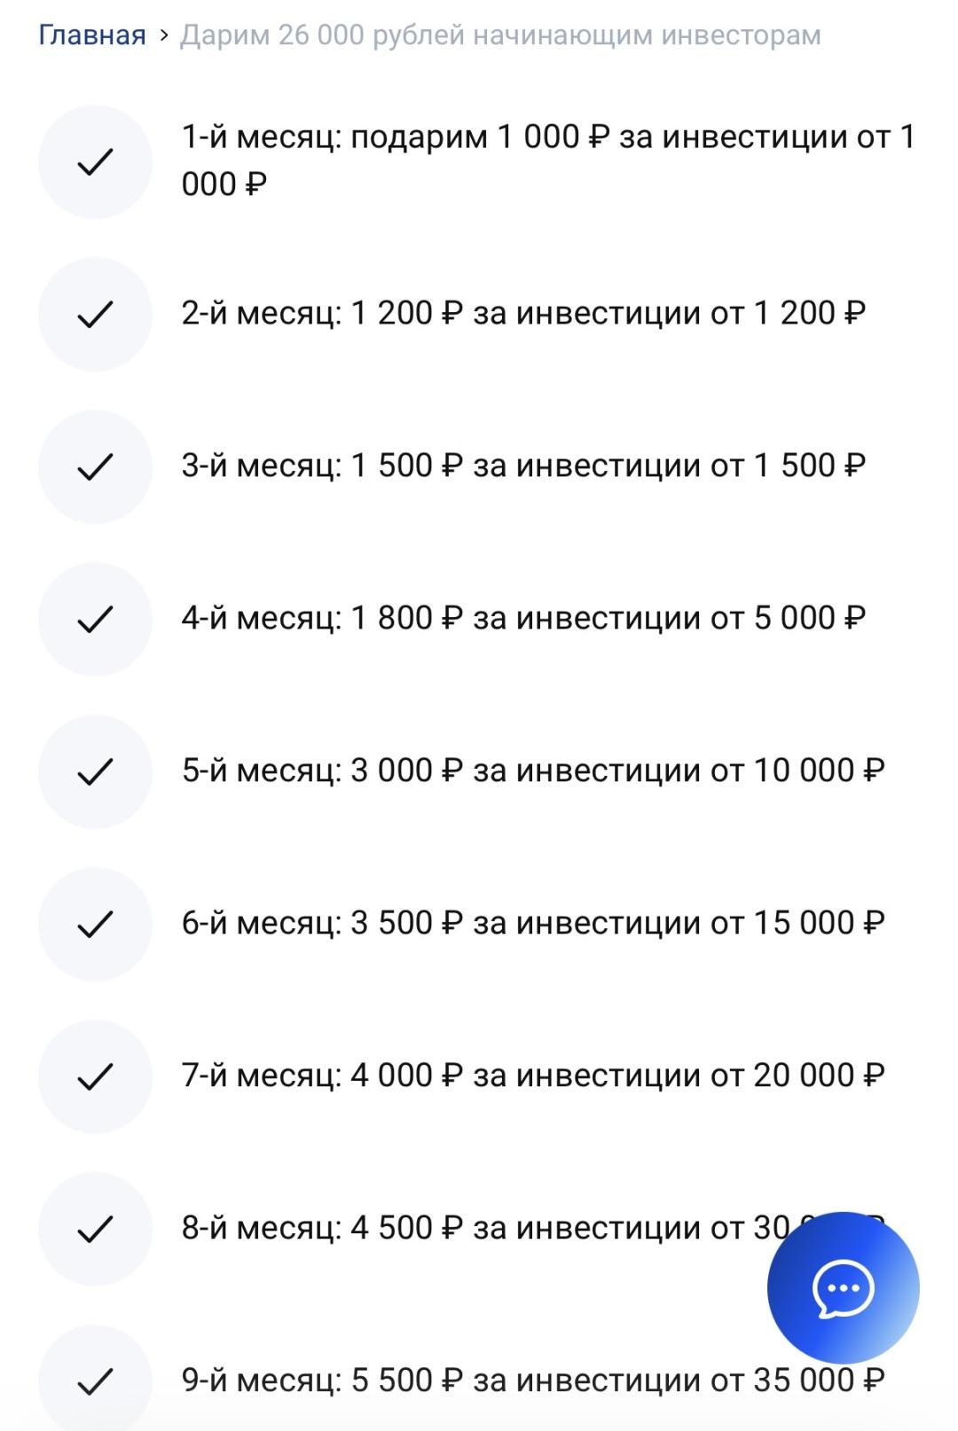
Task: Click the 5th month bonus text row
Action: click(x=532, y=770)
